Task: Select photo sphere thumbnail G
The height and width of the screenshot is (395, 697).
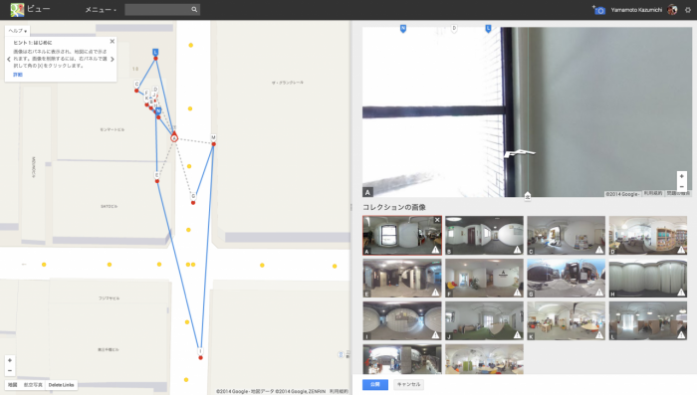Action: coord(566,279)
